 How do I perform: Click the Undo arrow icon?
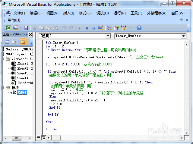[64, 28]
